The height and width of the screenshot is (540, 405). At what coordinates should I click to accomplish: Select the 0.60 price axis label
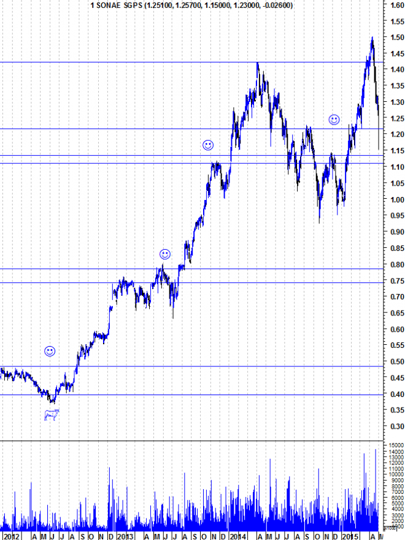pos(398,330)
